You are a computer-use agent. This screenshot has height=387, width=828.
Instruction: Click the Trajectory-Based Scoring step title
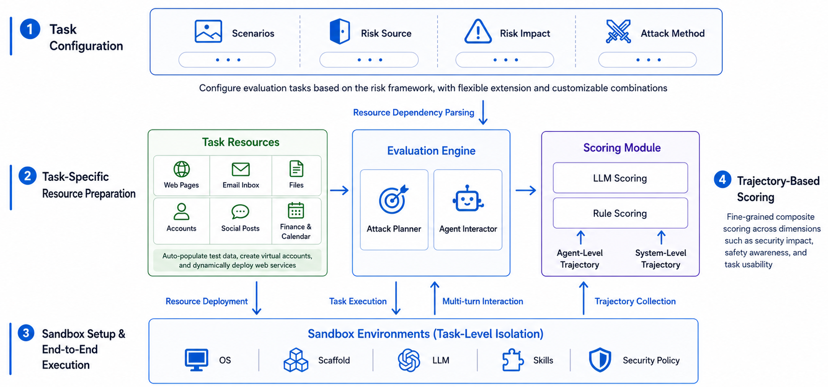pyautogui.click(x=778, y=189)
